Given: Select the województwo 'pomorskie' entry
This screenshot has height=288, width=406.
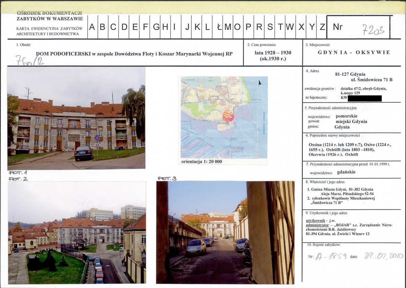Looking at the screenshot, I should pyautogui.click(x=346, y=116).
